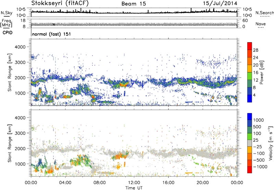Click the '3000' tick in the Velocity panel
Image resolution: width=274 pixels, height=190 pixels.
point(21,133)
